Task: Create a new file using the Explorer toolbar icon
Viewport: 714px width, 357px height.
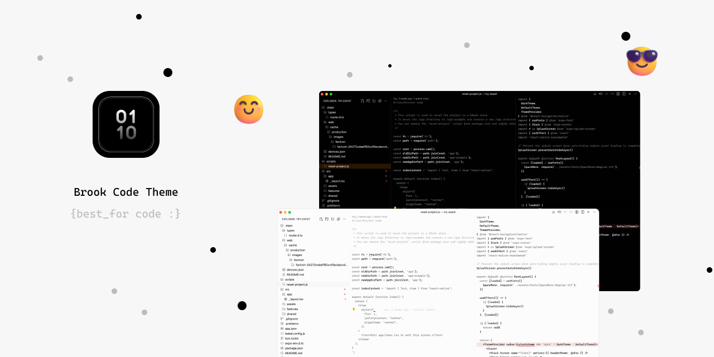Action: point(321,219)
